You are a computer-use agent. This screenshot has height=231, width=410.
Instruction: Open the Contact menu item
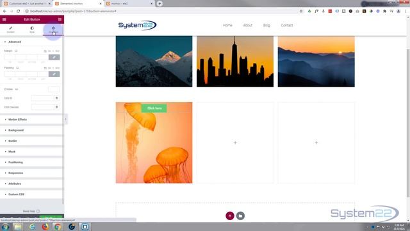tap(287, 26)
